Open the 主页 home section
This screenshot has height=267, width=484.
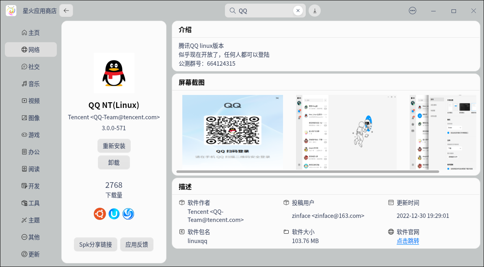(x=31, y=33)
